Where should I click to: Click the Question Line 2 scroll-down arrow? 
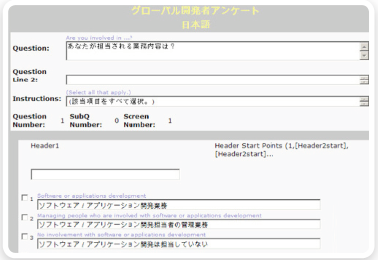[x=364, y=82]
